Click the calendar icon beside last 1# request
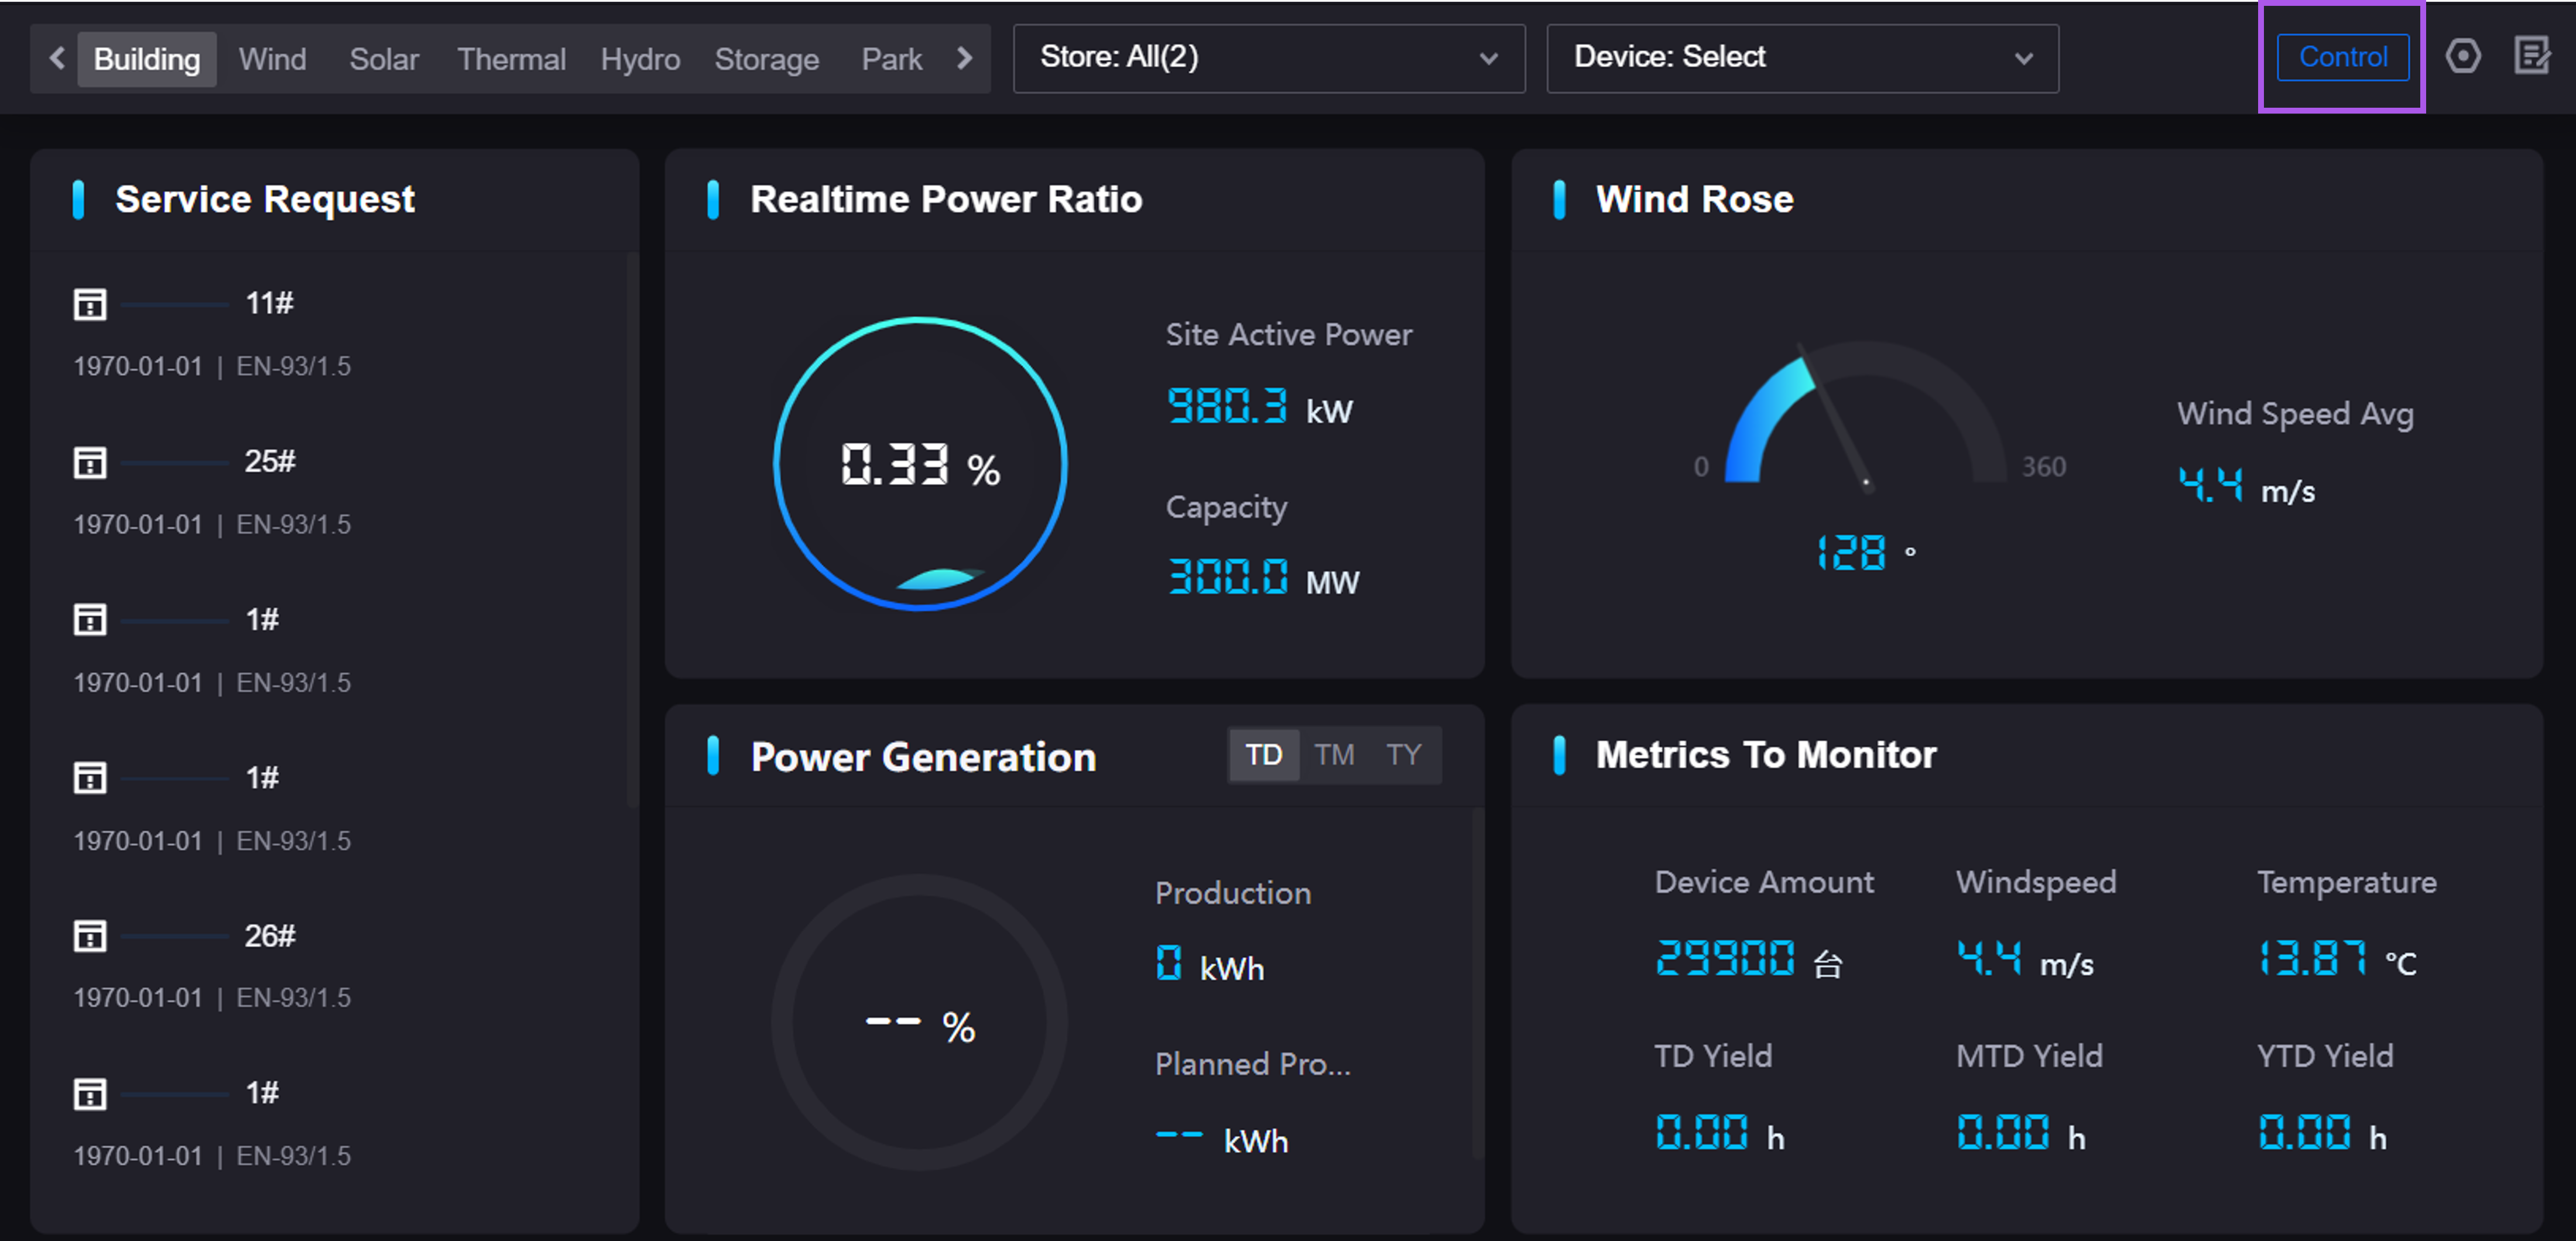The height and width of the screenshot is (1241, 2576). coord(90,1094)
